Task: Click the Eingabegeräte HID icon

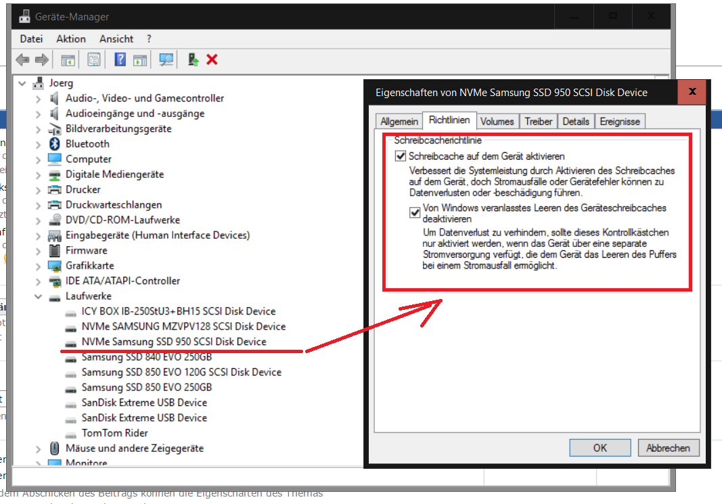Action: point(55,235)
